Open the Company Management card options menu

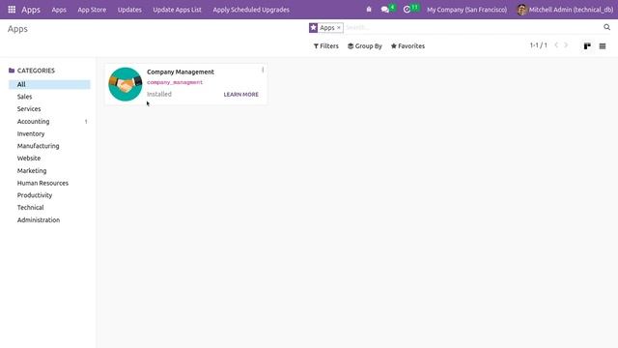pyautogui.click(x=263, y=70)
